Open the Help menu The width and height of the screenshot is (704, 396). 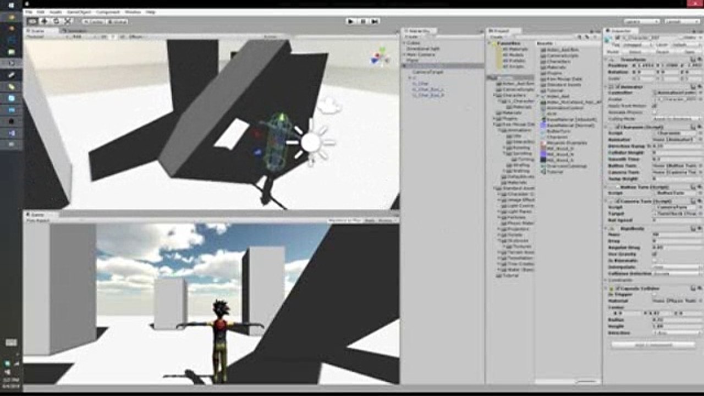tap(150, 12)
